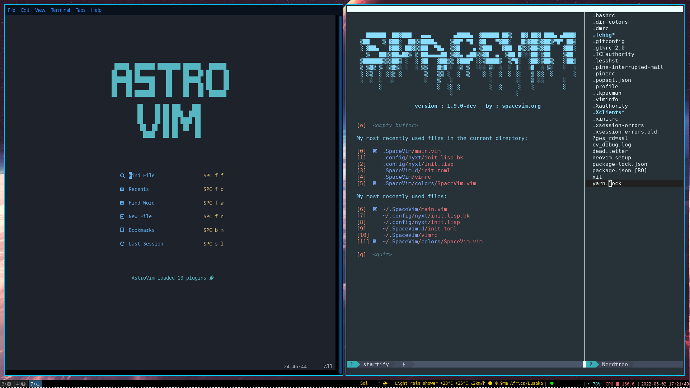Click the Recents list icon
Screen dimensions: 690x388
click(x=122, y=190)
